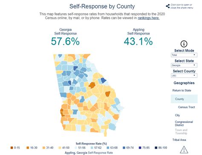The height and width of the screenshot is (155, 202).
Task: Follow the "rankings here" link
Action: pyautogui.click(x=148, y=18)
